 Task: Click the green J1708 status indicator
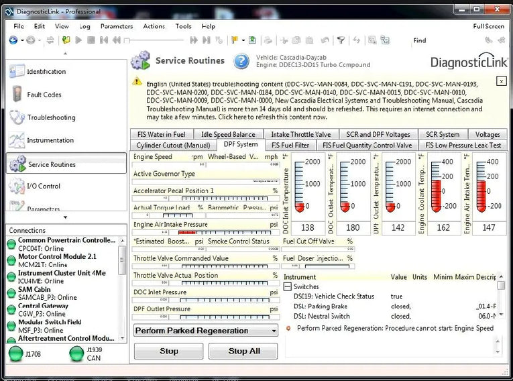click(x=14, y=353)
